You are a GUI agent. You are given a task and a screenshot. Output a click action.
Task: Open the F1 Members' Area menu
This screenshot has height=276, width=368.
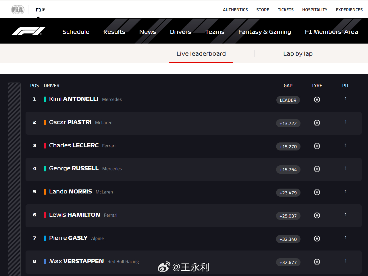(332, 32)
